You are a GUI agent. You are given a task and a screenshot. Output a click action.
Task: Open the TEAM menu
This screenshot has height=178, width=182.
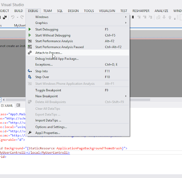click(47, 11)
